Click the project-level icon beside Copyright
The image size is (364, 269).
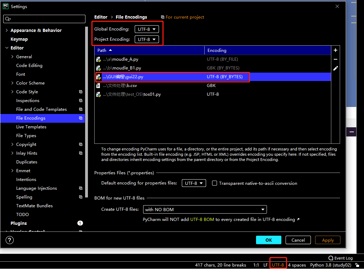(x=81, y=144)
